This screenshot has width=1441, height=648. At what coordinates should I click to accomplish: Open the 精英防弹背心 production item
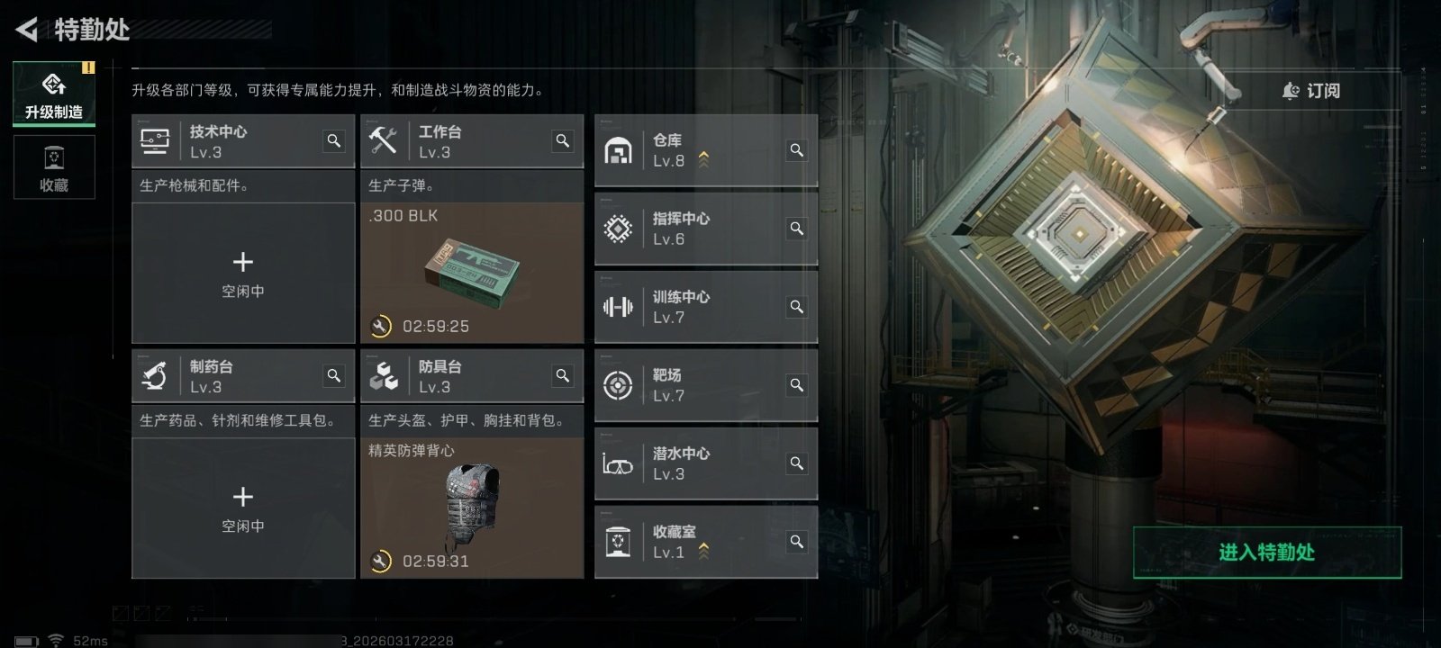472,508
